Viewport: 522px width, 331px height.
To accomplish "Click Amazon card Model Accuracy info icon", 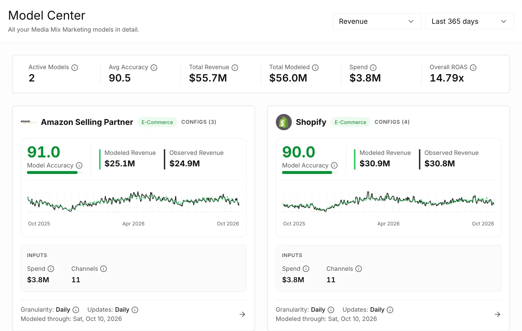I will [x=79, y=165].
